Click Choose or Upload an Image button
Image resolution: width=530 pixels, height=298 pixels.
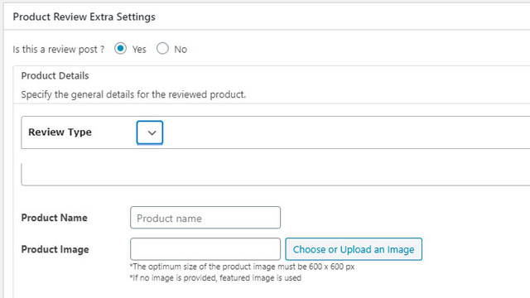[354, 249]
